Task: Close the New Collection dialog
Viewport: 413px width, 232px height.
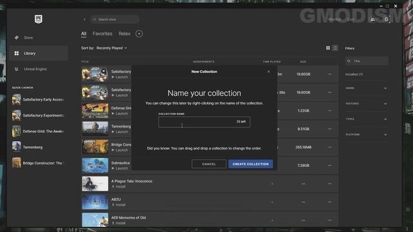Action: [x=268, y=72]
